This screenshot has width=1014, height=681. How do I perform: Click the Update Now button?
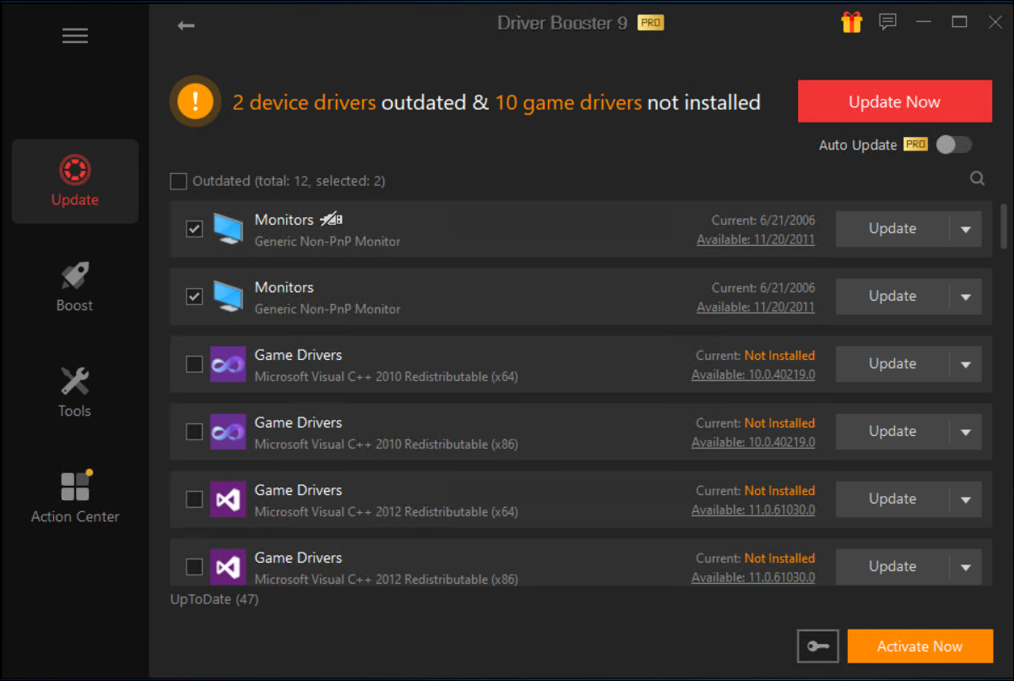point(894,101)
